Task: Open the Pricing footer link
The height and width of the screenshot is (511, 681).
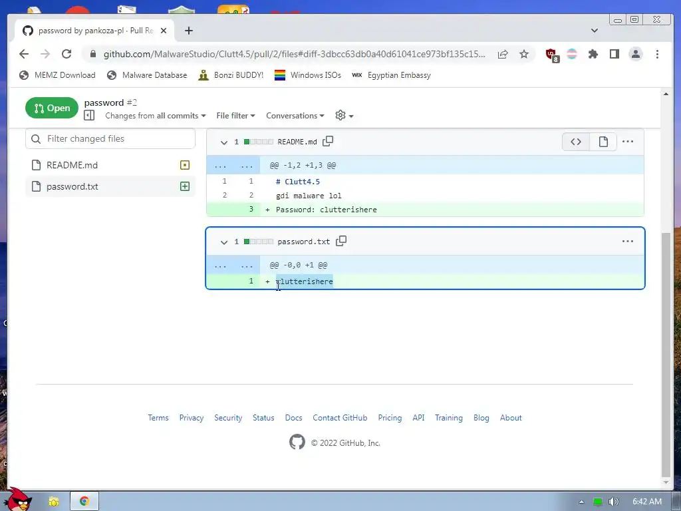Action: point(390,418)
